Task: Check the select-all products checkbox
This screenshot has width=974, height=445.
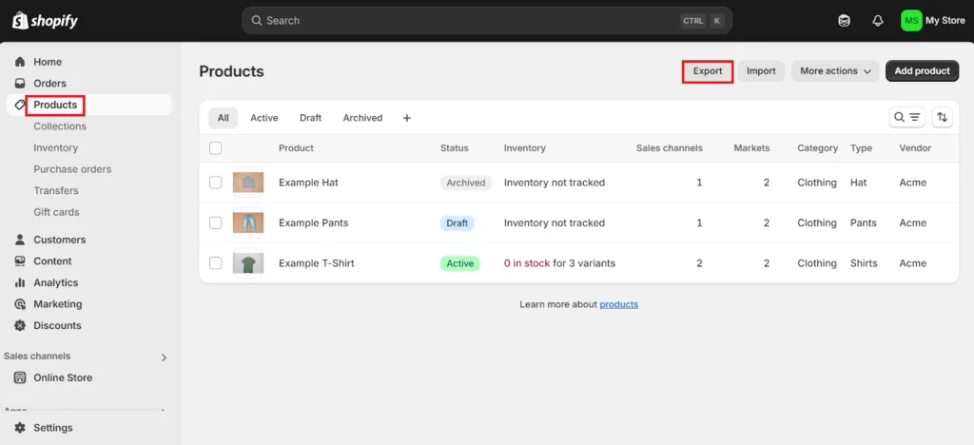Action: pyautogui.click(x=215, y=148)
